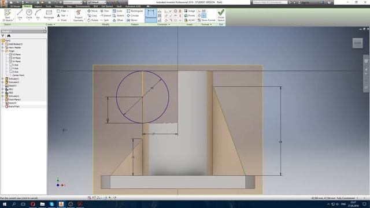Switch to the Environments ribbon tab
The image size is (370, 208).
83,6
